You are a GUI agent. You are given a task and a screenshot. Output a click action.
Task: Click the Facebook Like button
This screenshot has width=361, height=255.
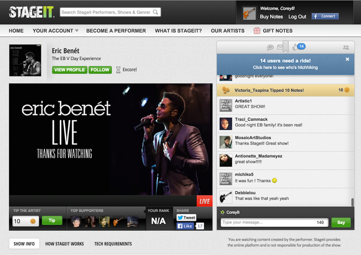(185, 226)
